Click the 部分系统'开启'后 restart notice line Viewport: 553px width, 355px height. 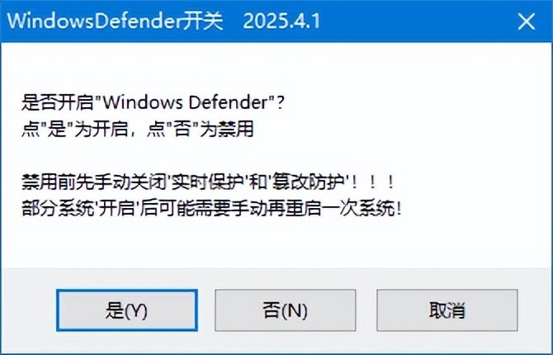coord(211,208)
